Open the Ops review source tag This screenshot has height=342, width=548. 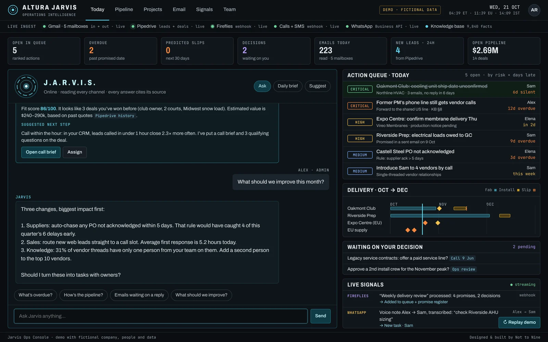pyautogui.click(x=464, y=269)
